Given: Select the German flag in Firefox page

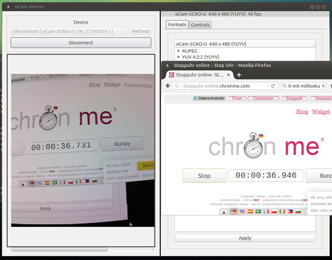Looking at the screenshot, I should click(234, 212).
